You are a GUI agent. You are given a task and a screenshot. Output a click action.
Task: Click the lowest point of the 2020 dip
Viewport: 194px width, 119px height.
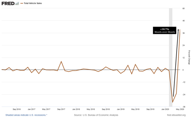(x=173, y=102)
